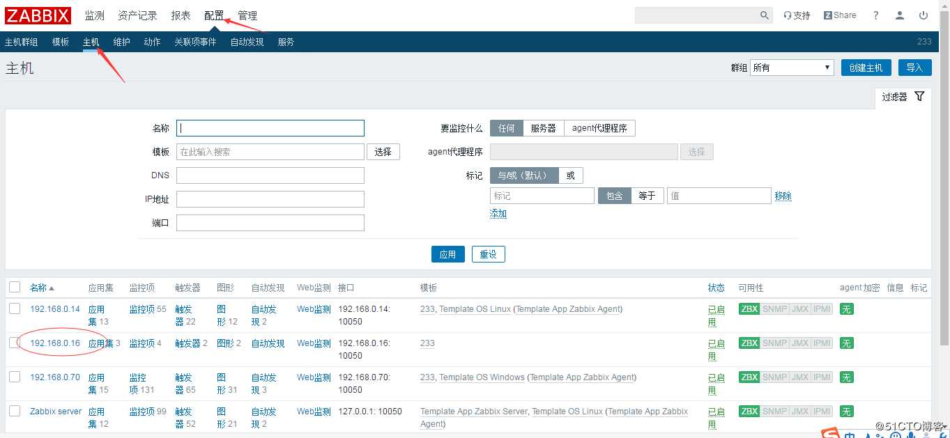Open the support (支持) link

pos(797,15)
